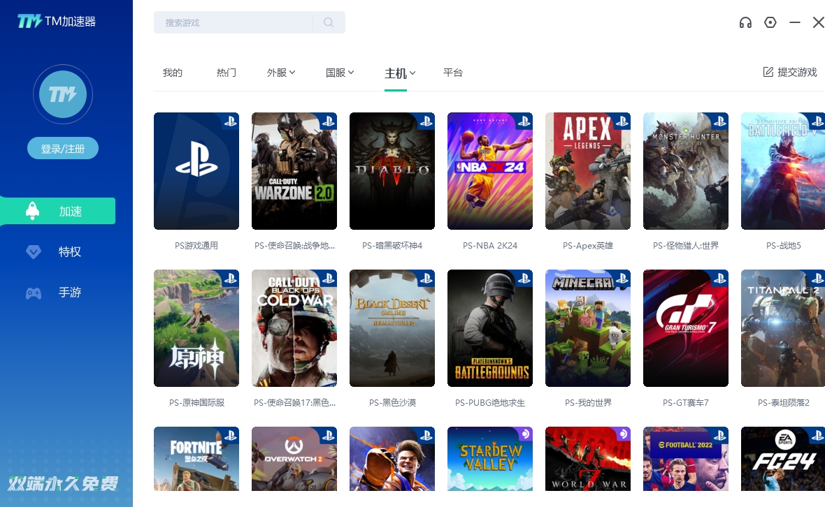Close the TM加速器 window
Screen dimensions: 825x507
tap(818, 22)
